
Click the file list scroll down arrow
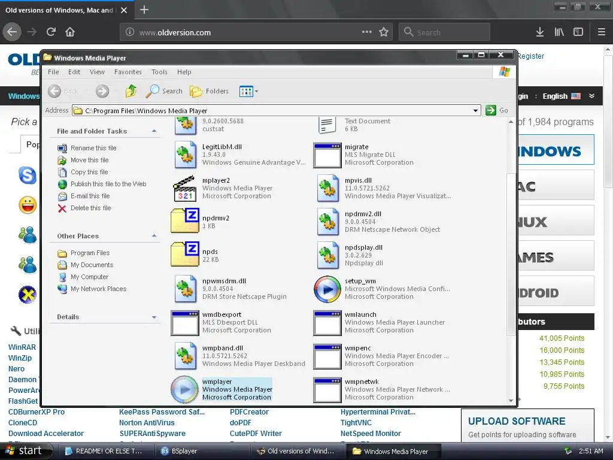click(511, 401)
